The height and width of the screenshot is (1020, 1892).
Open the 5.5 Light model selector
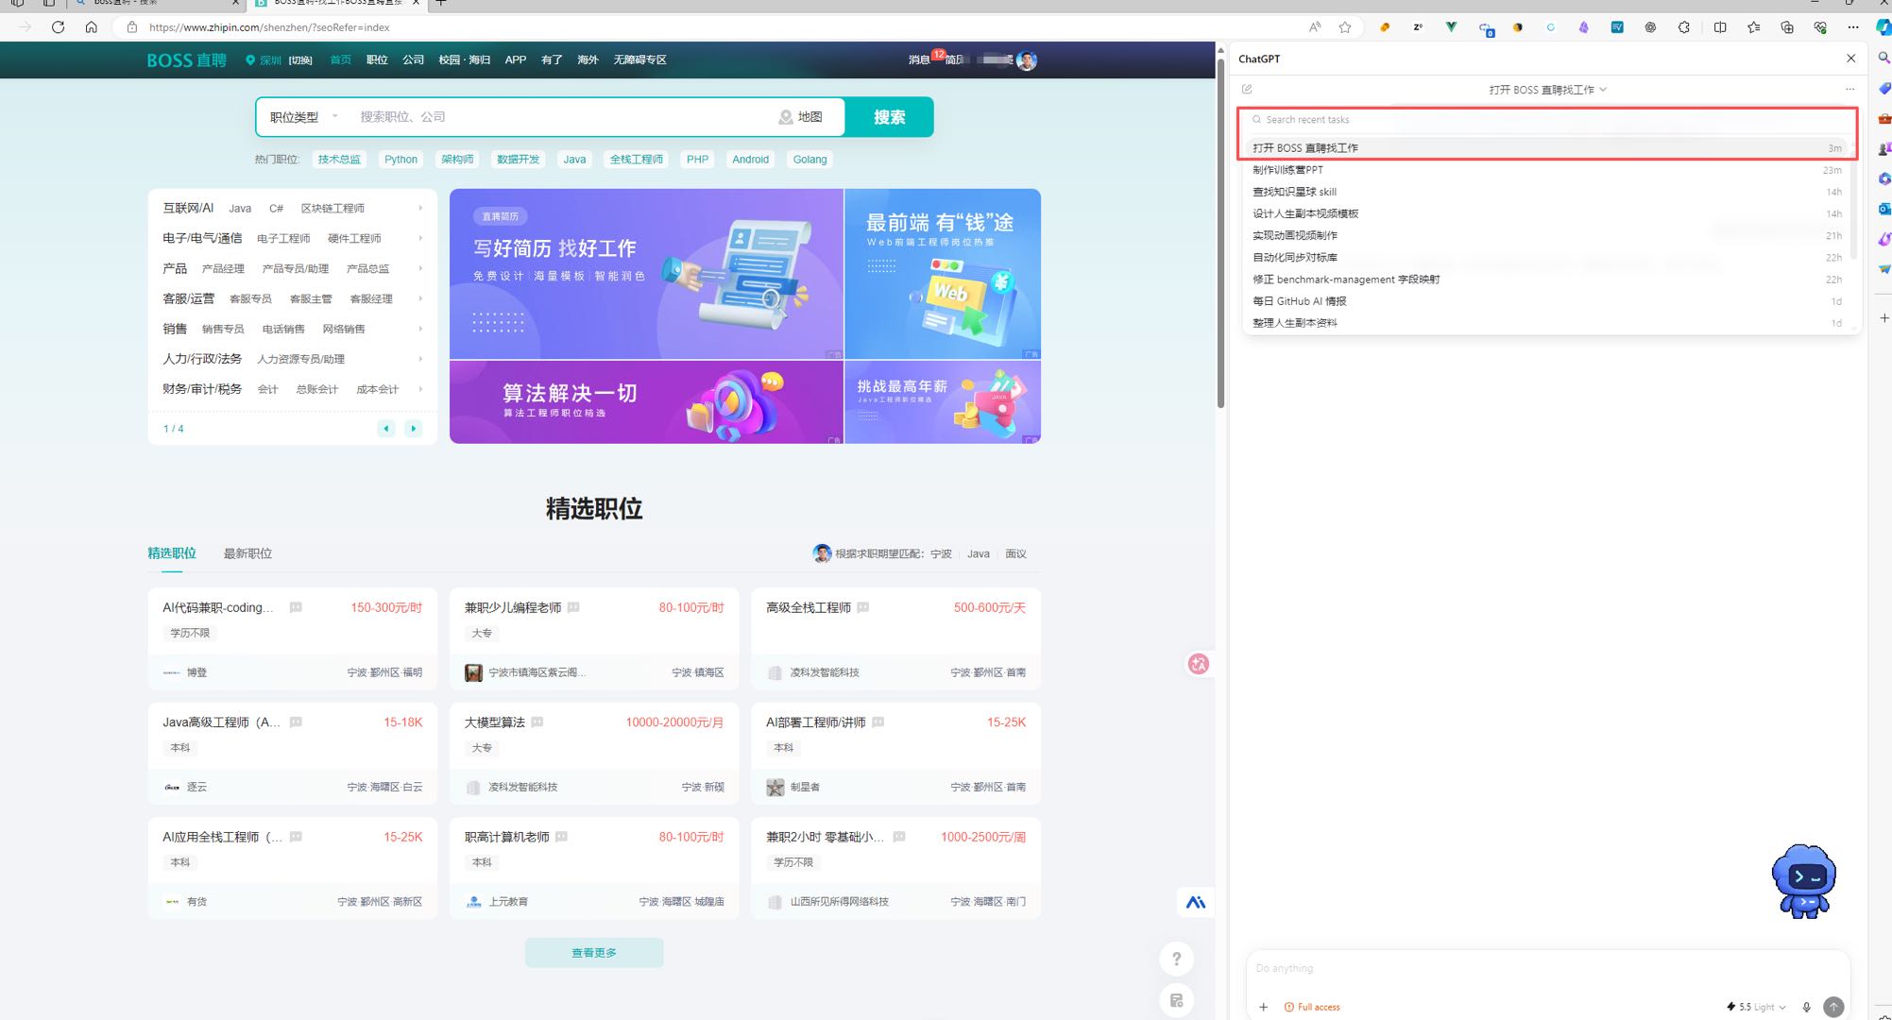[1756, 1007]
